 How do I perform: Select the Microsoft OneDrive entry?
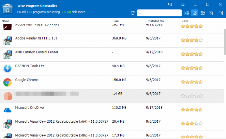click(29, 108)
